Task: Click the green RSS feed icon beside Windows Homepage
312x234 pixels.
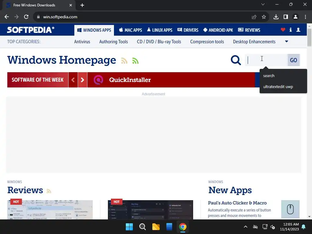Action: click(135, 61)
